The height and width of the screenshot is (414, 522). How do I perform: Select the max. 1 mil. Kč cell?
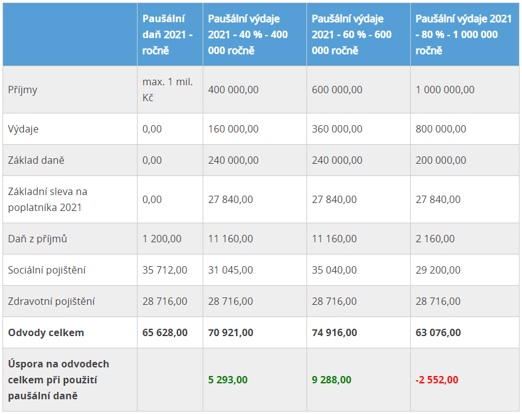click(168, 90)
